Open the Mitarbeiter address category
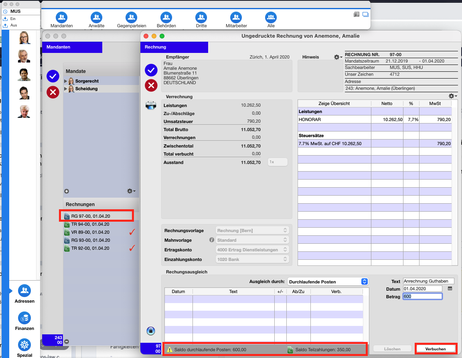Viewport: 462px width, 358px height. click(236, 20)
